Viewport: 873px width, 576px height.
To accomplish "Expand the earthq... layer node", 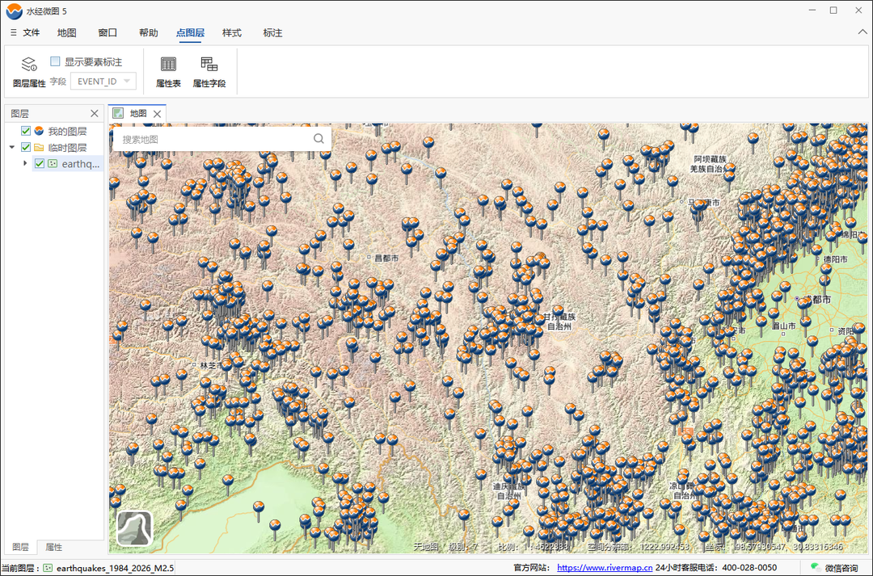I will pos(24,164).
